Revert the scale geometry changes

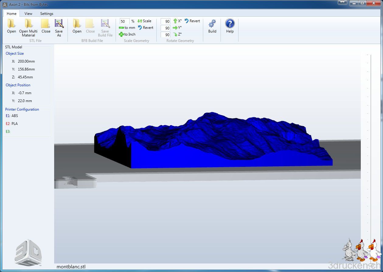145,28
